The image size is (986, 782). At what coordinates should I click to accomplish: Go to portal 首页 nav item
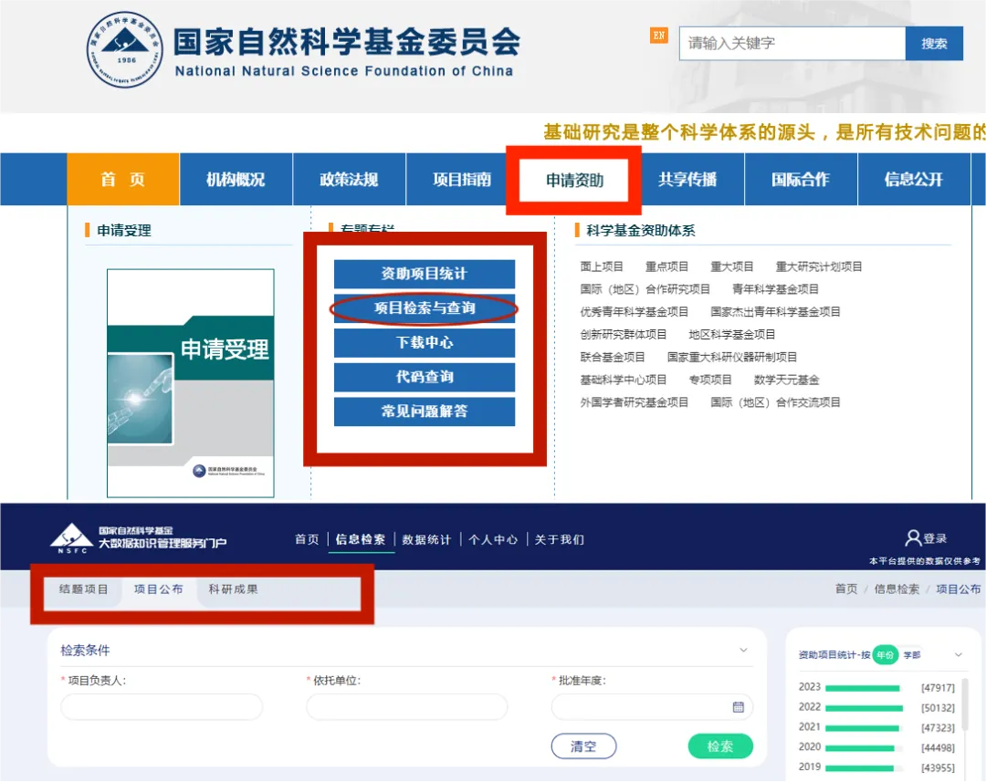(307, 539)
